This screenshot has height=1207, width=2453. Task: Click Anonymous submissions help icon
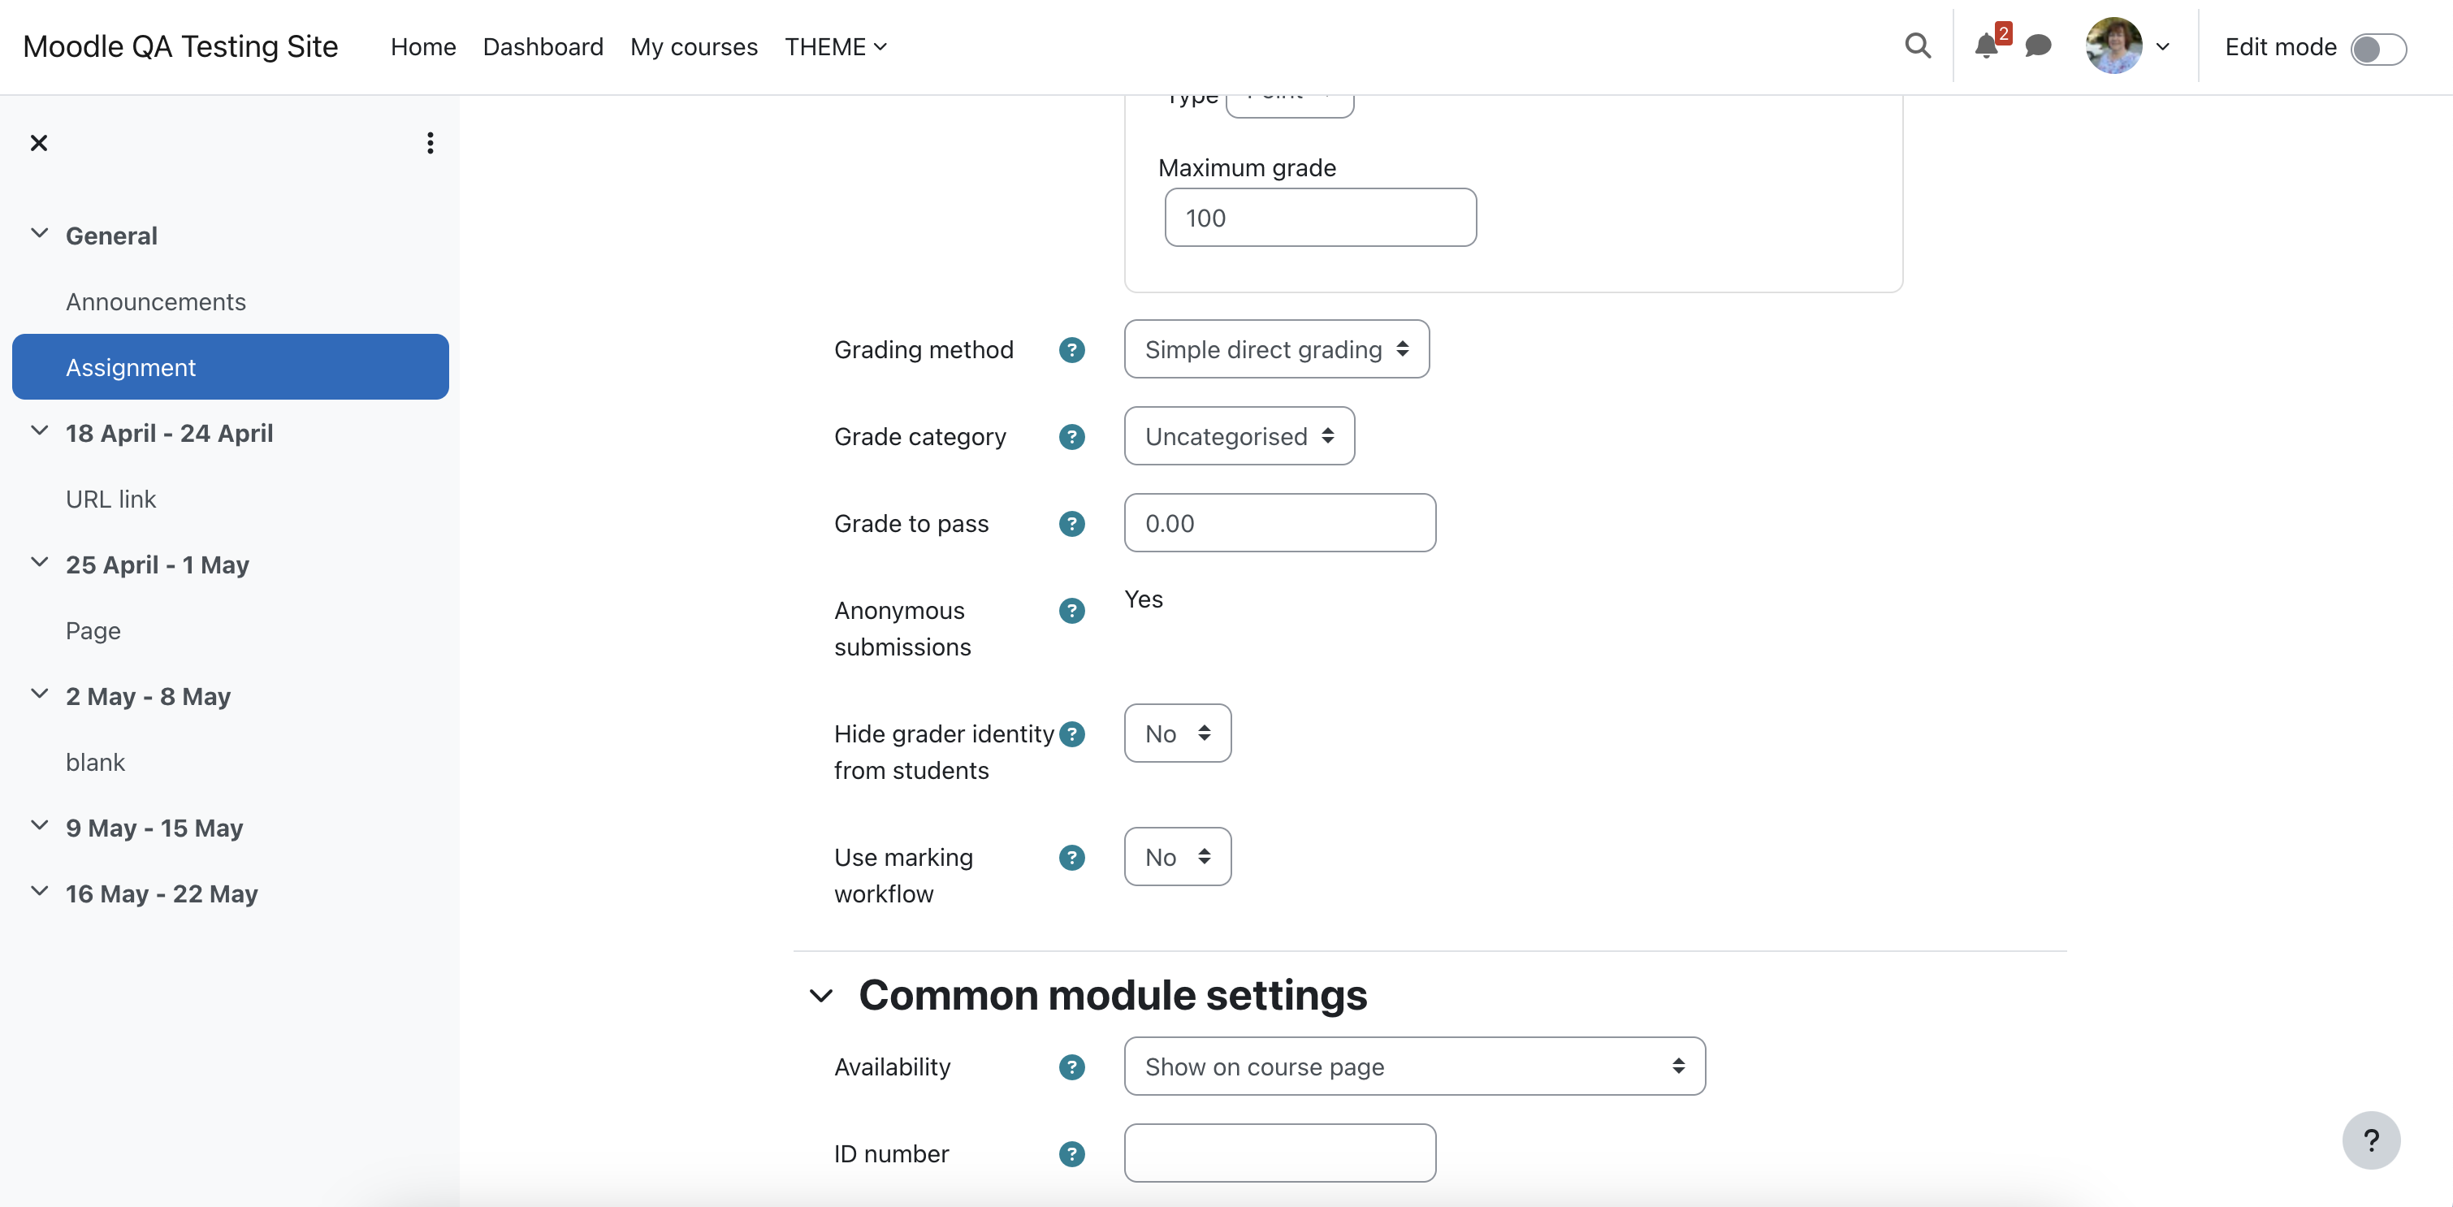pyautogui.click(x=1071, y=610)
